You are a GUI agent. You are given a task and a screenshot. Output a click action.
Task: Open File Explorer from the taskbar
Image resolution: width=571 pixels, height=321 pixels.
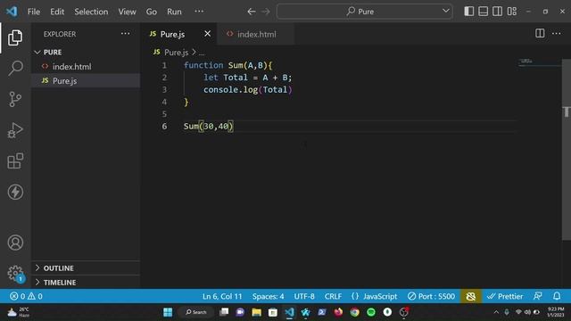[256, 312]
